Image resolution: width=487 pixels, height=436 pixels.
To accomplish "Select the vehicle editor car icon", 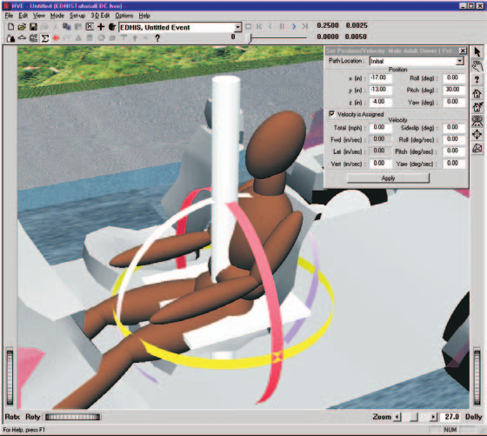I will pos(22,38).
